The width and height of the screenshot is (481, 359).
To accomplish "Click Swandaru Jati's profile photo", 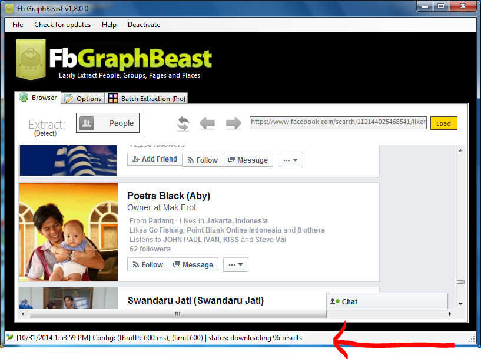I will point(68,298).
